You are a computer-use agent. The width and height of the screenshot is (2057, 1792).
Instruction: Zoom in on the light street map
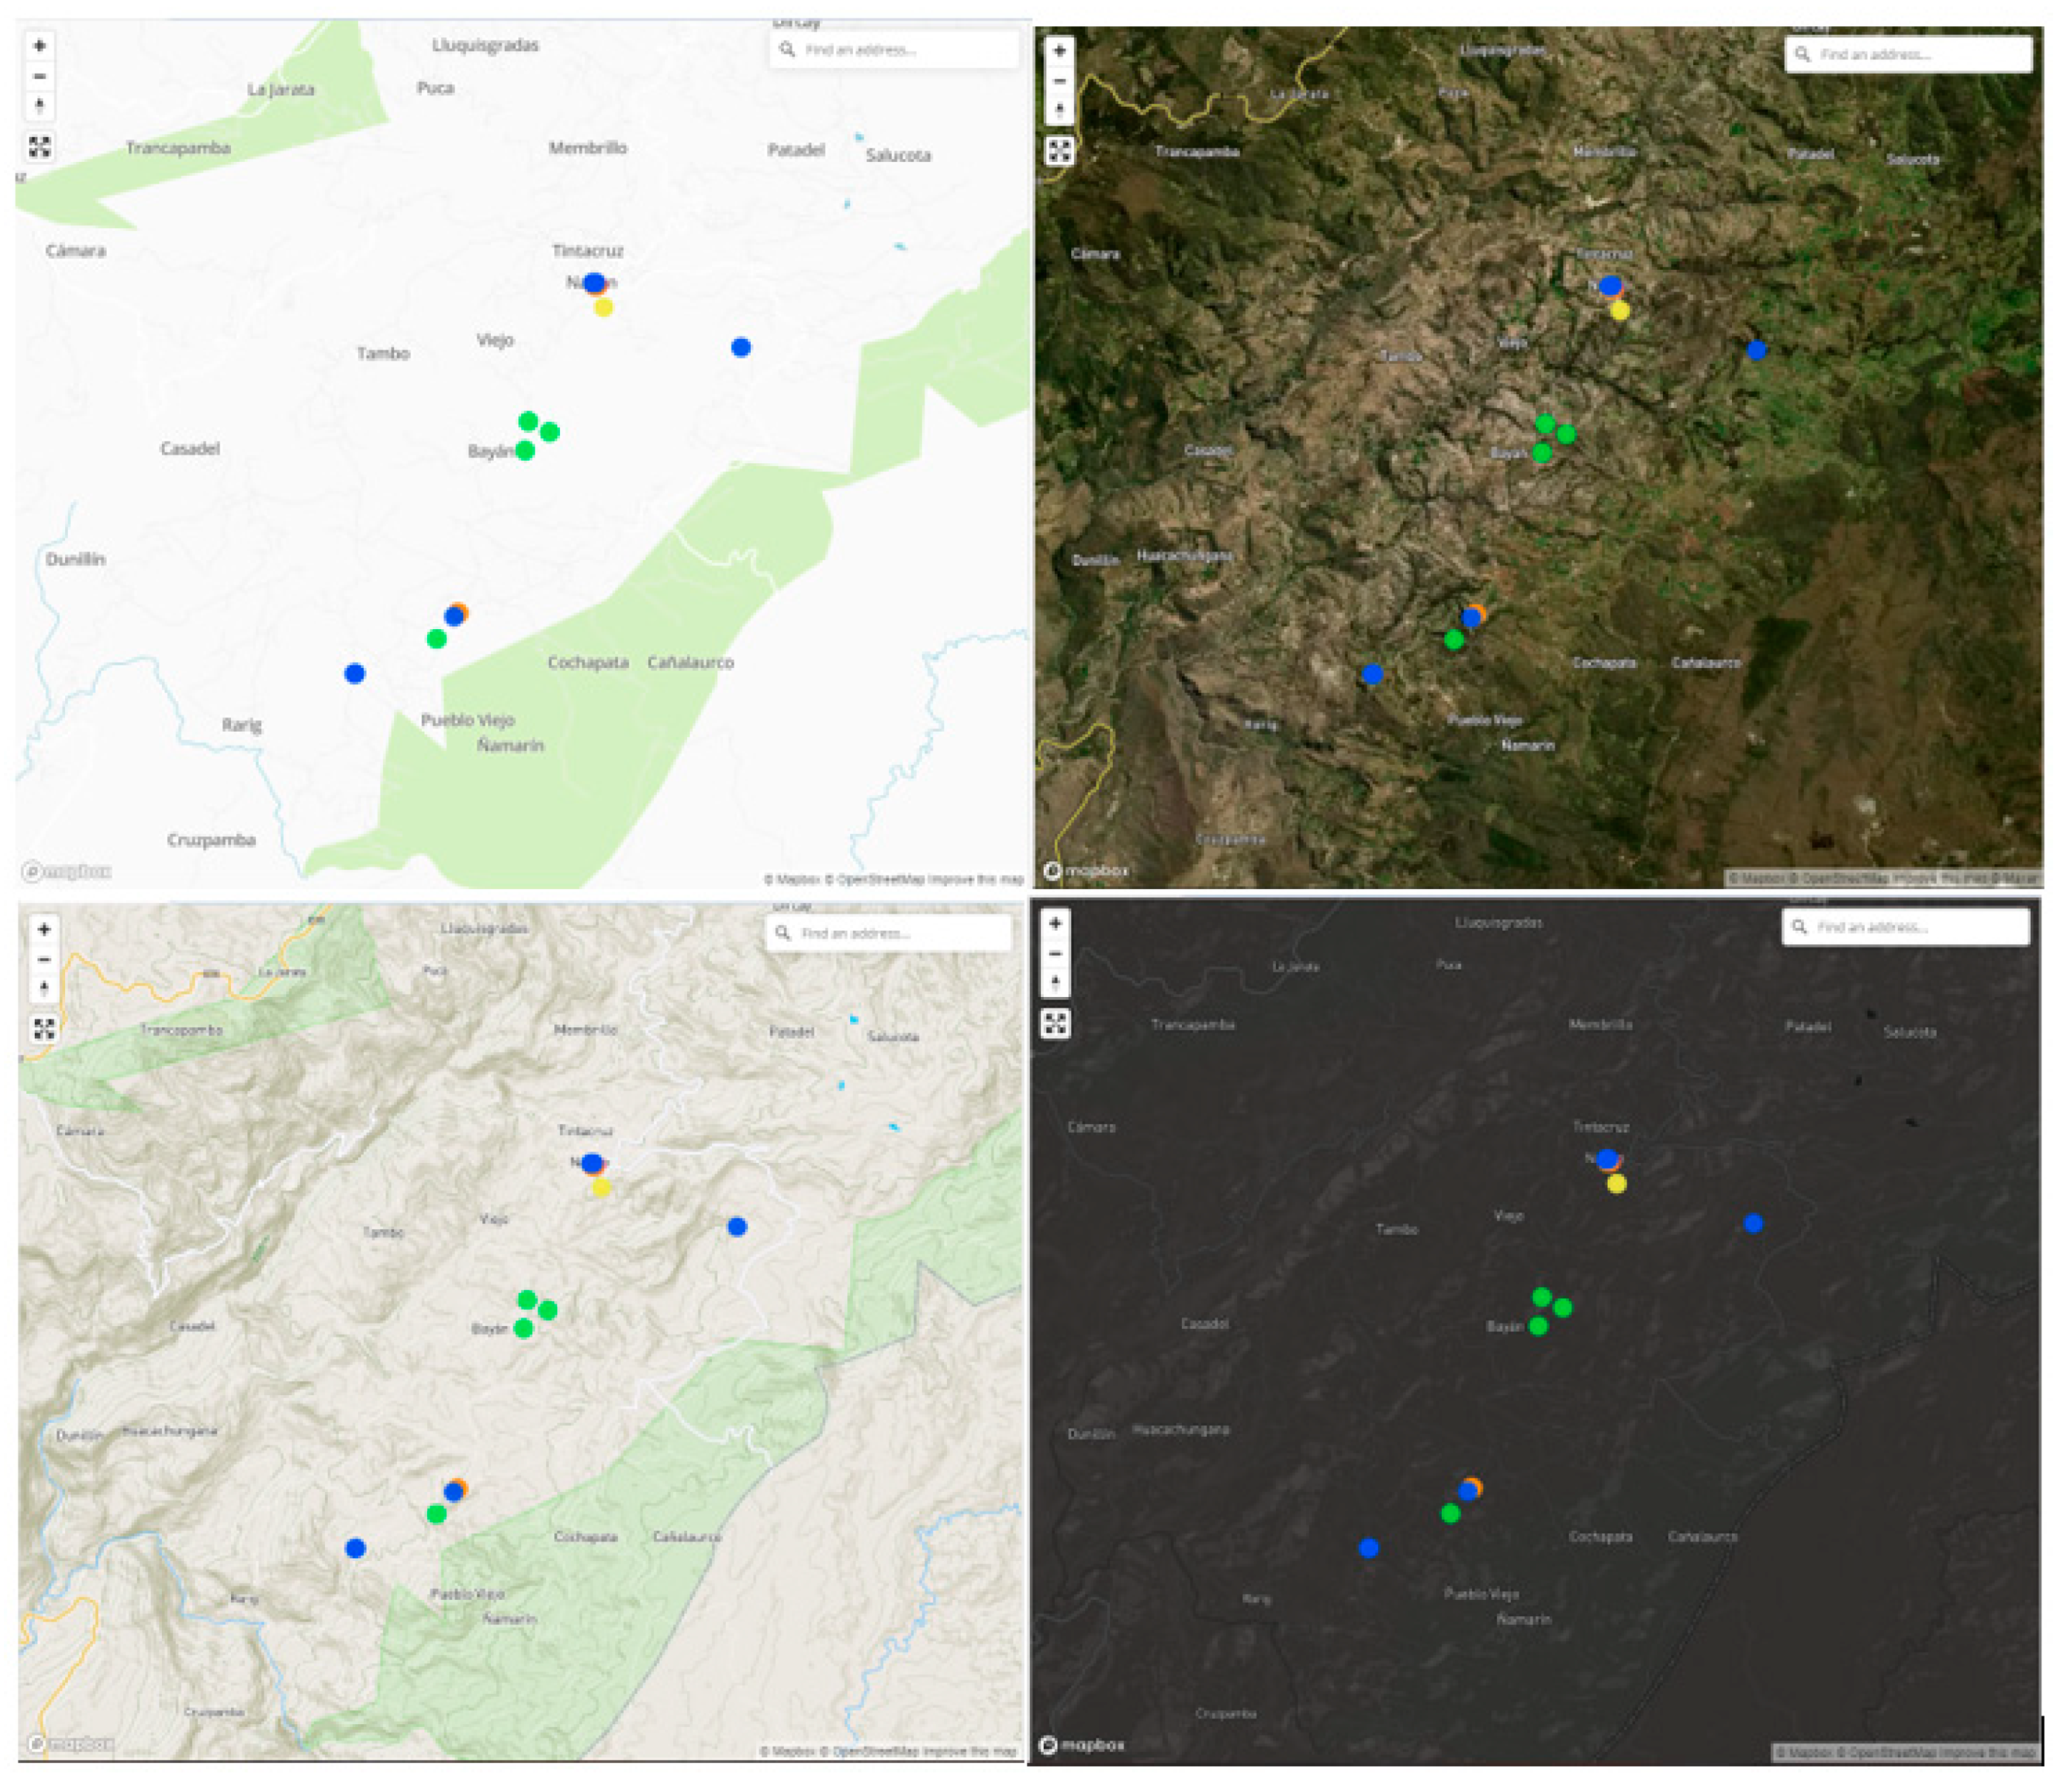pyautogui.click(x=40, y=46)
